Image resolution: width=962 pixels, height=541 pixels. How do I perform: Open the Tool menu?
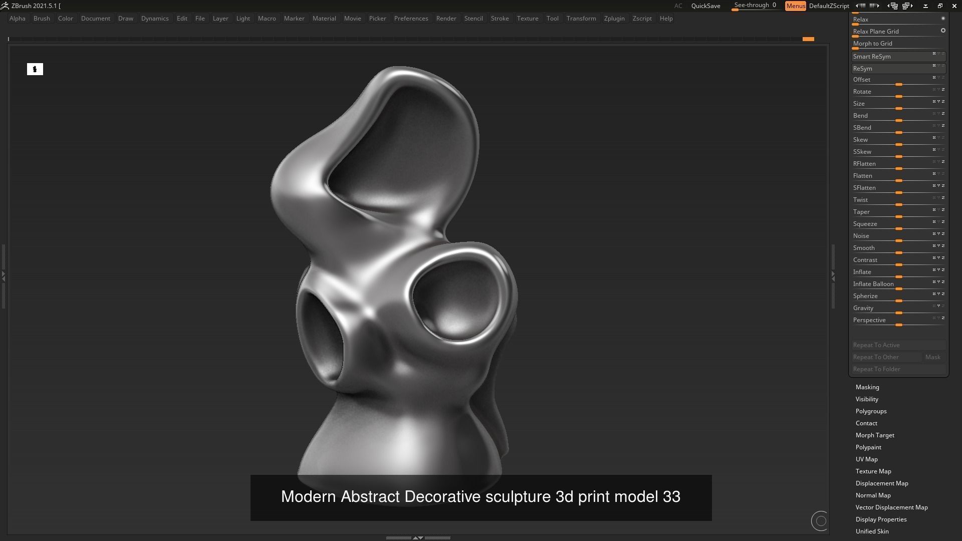coord(552,19)
